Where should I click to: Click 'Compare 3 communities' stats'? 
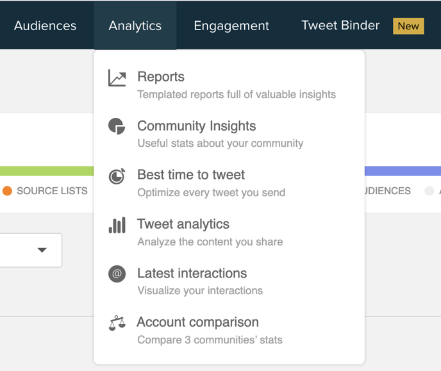pyautogui.click(x=210, y=340)
